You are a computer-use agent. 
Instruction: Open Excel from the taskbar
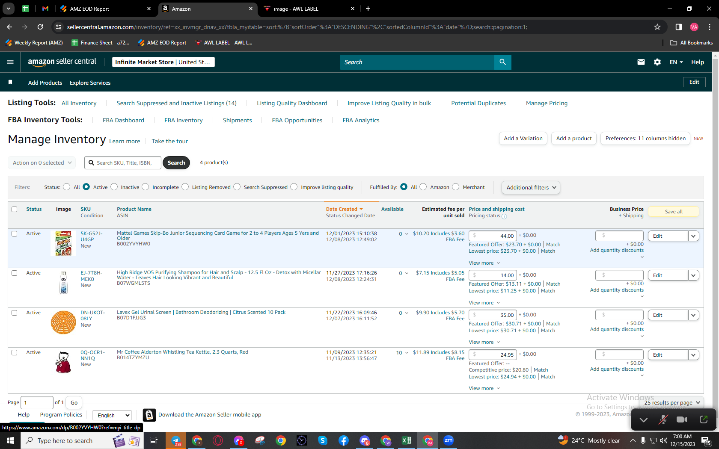[406, 440]
